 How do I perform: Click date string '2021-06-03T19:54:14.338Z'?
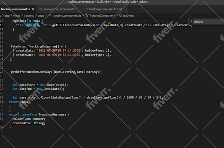(x=59, y=55)
